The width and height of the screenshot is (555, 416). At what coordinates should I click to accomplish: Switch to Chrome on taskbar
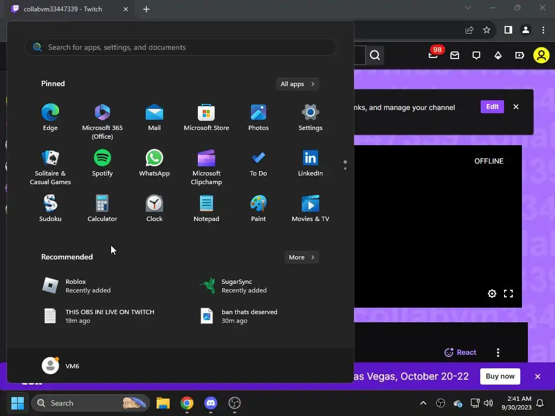187,403
